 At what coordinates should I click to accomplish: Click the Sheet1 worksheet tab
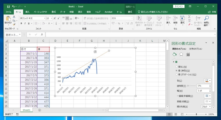pos(26,110)
